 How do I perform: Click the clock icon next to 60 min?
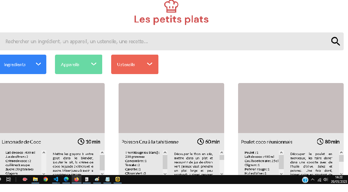tap(200, 141)
